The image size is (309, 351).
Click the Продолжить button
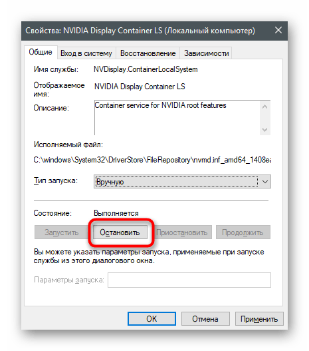click(243, 232)
